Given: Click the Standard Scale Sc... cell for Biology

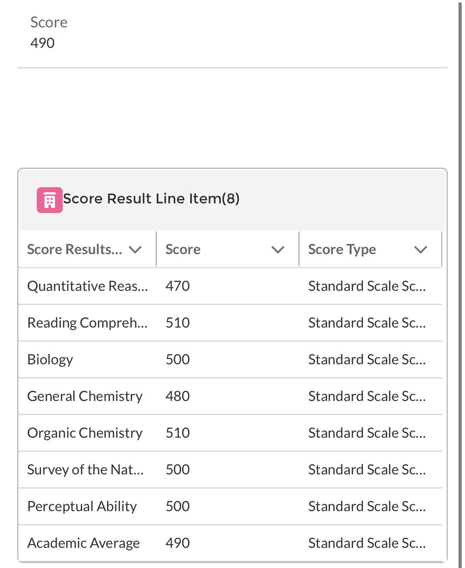Looking at the screenshot, I should pos(367,359).
